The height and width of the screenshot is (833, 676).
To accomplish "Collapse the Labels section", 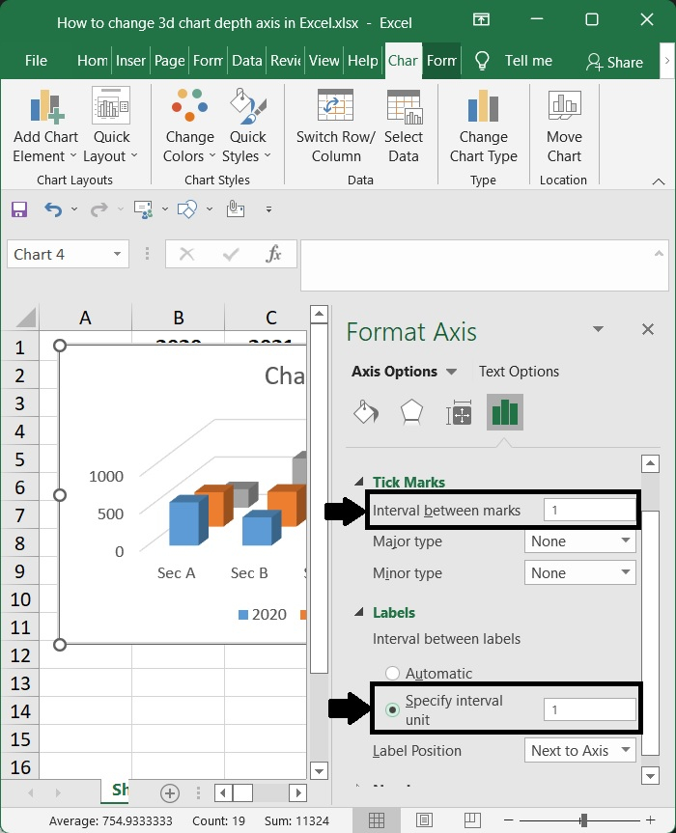I will [x=359, y=612].
